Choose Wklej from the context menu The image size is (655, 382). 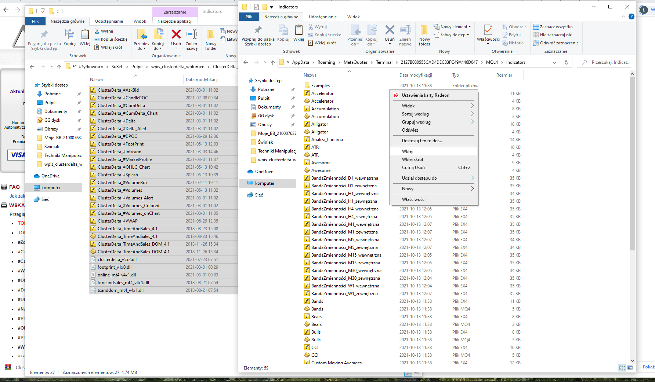click(408, 151)
